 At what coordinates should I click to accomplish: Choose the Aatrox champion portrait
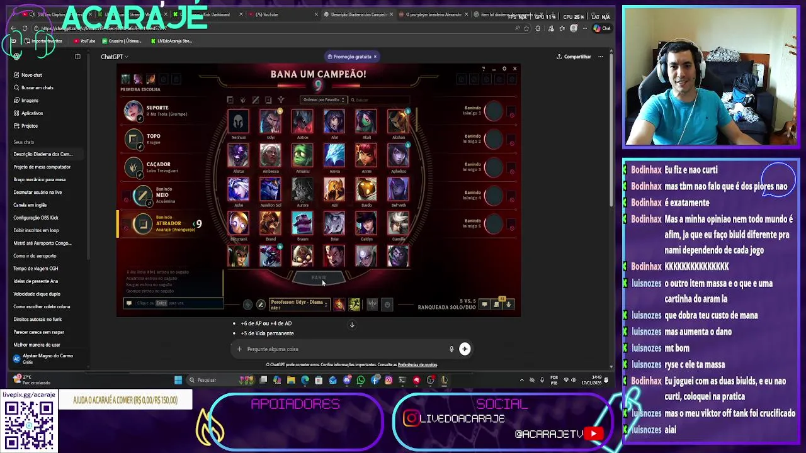302,121
